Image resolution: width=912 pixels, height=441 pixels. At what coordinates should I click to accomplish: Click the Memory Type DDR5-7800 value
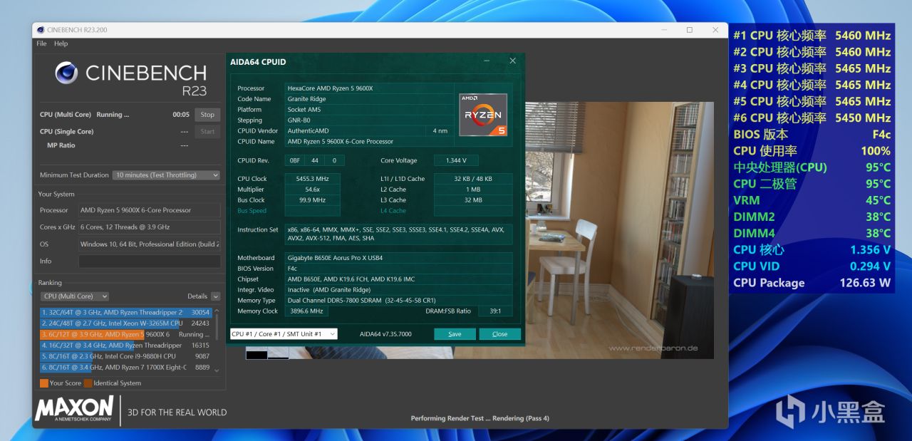(x=398, y=301)
